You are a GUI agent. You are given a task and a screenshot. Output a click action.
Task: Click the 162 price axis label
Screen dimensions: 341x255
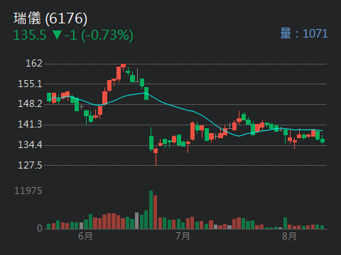click(x=34, y=63)
